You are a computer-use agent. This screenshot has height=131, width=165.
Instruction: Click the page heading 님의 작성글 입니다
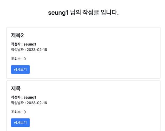pyautogui.click(x=94, y=13)
